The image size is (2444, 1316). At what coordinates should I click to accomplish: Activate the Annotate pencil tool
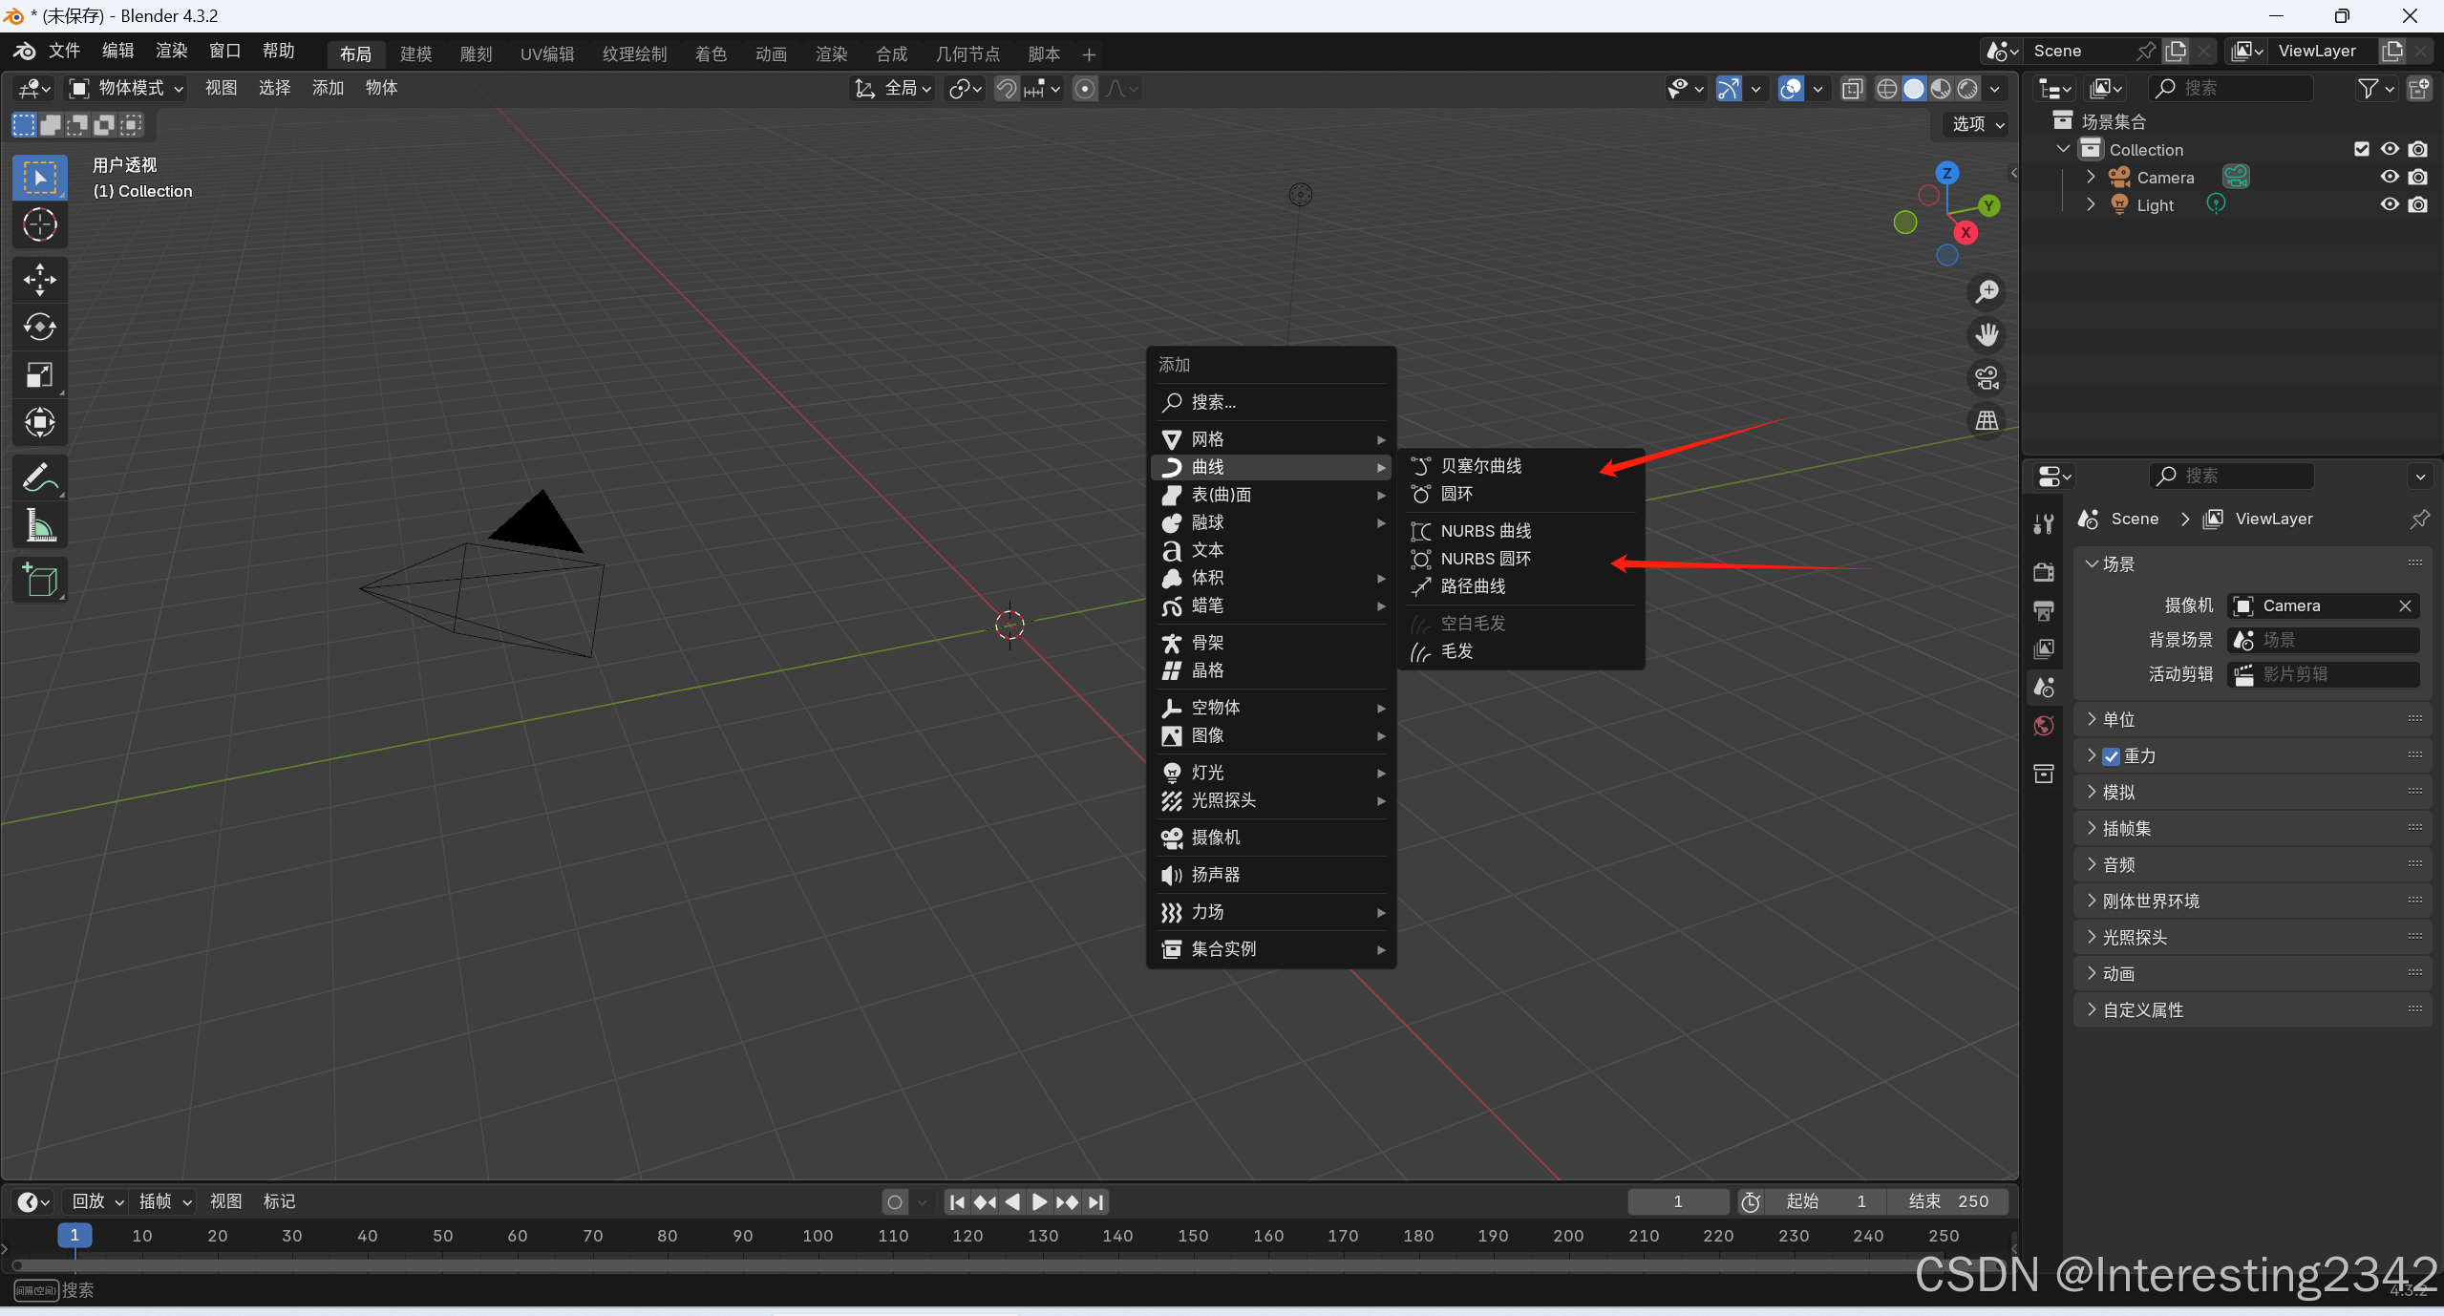click(39, 477)
